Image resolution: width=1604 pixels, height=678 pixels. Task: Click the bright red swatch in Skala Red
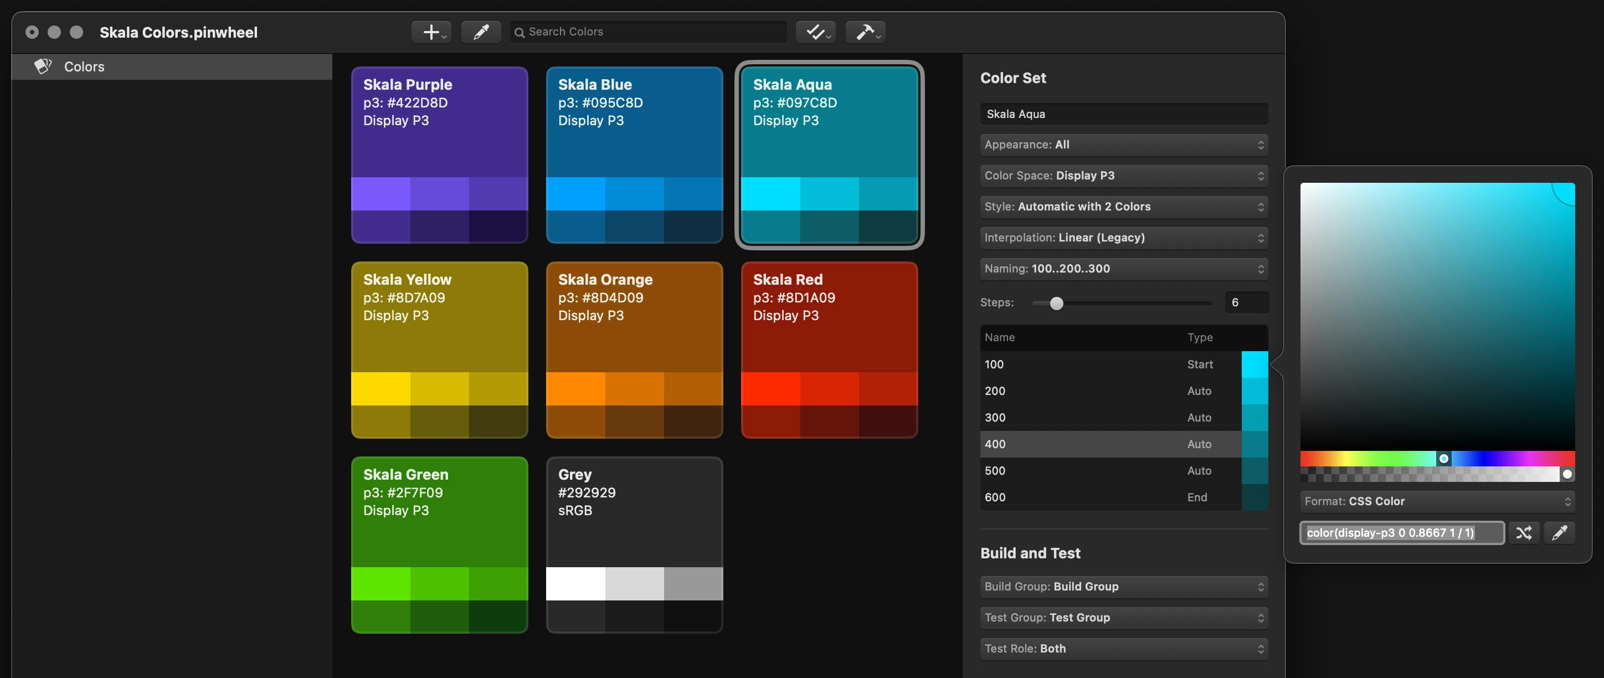(770, 388)
